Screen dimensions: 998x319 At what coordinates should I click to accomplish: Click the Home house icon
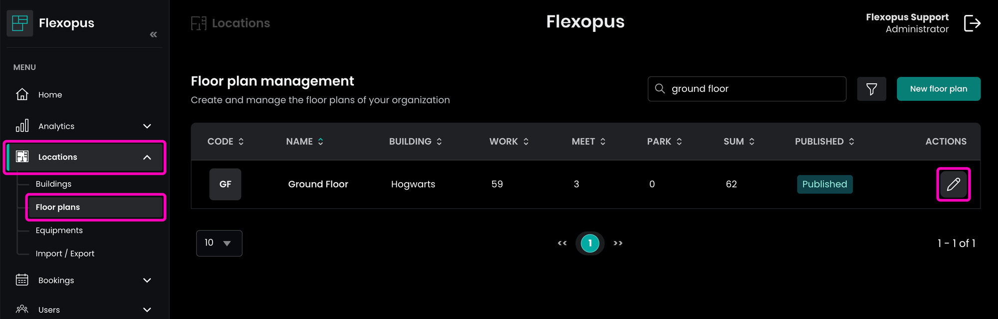click(x=22, y=94)
